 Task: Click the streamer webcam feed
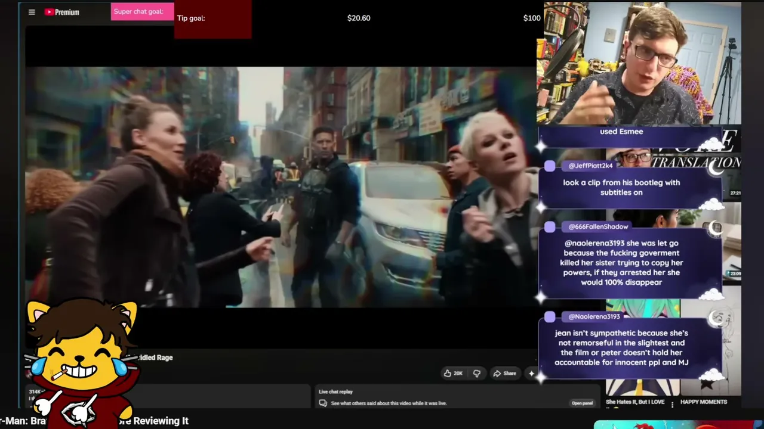[639, 64]
